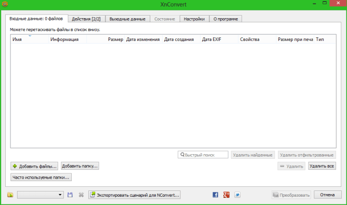This screenshot has width=347, height=205.
Task: Open the Twitter icon
Action: coord(237,195)
